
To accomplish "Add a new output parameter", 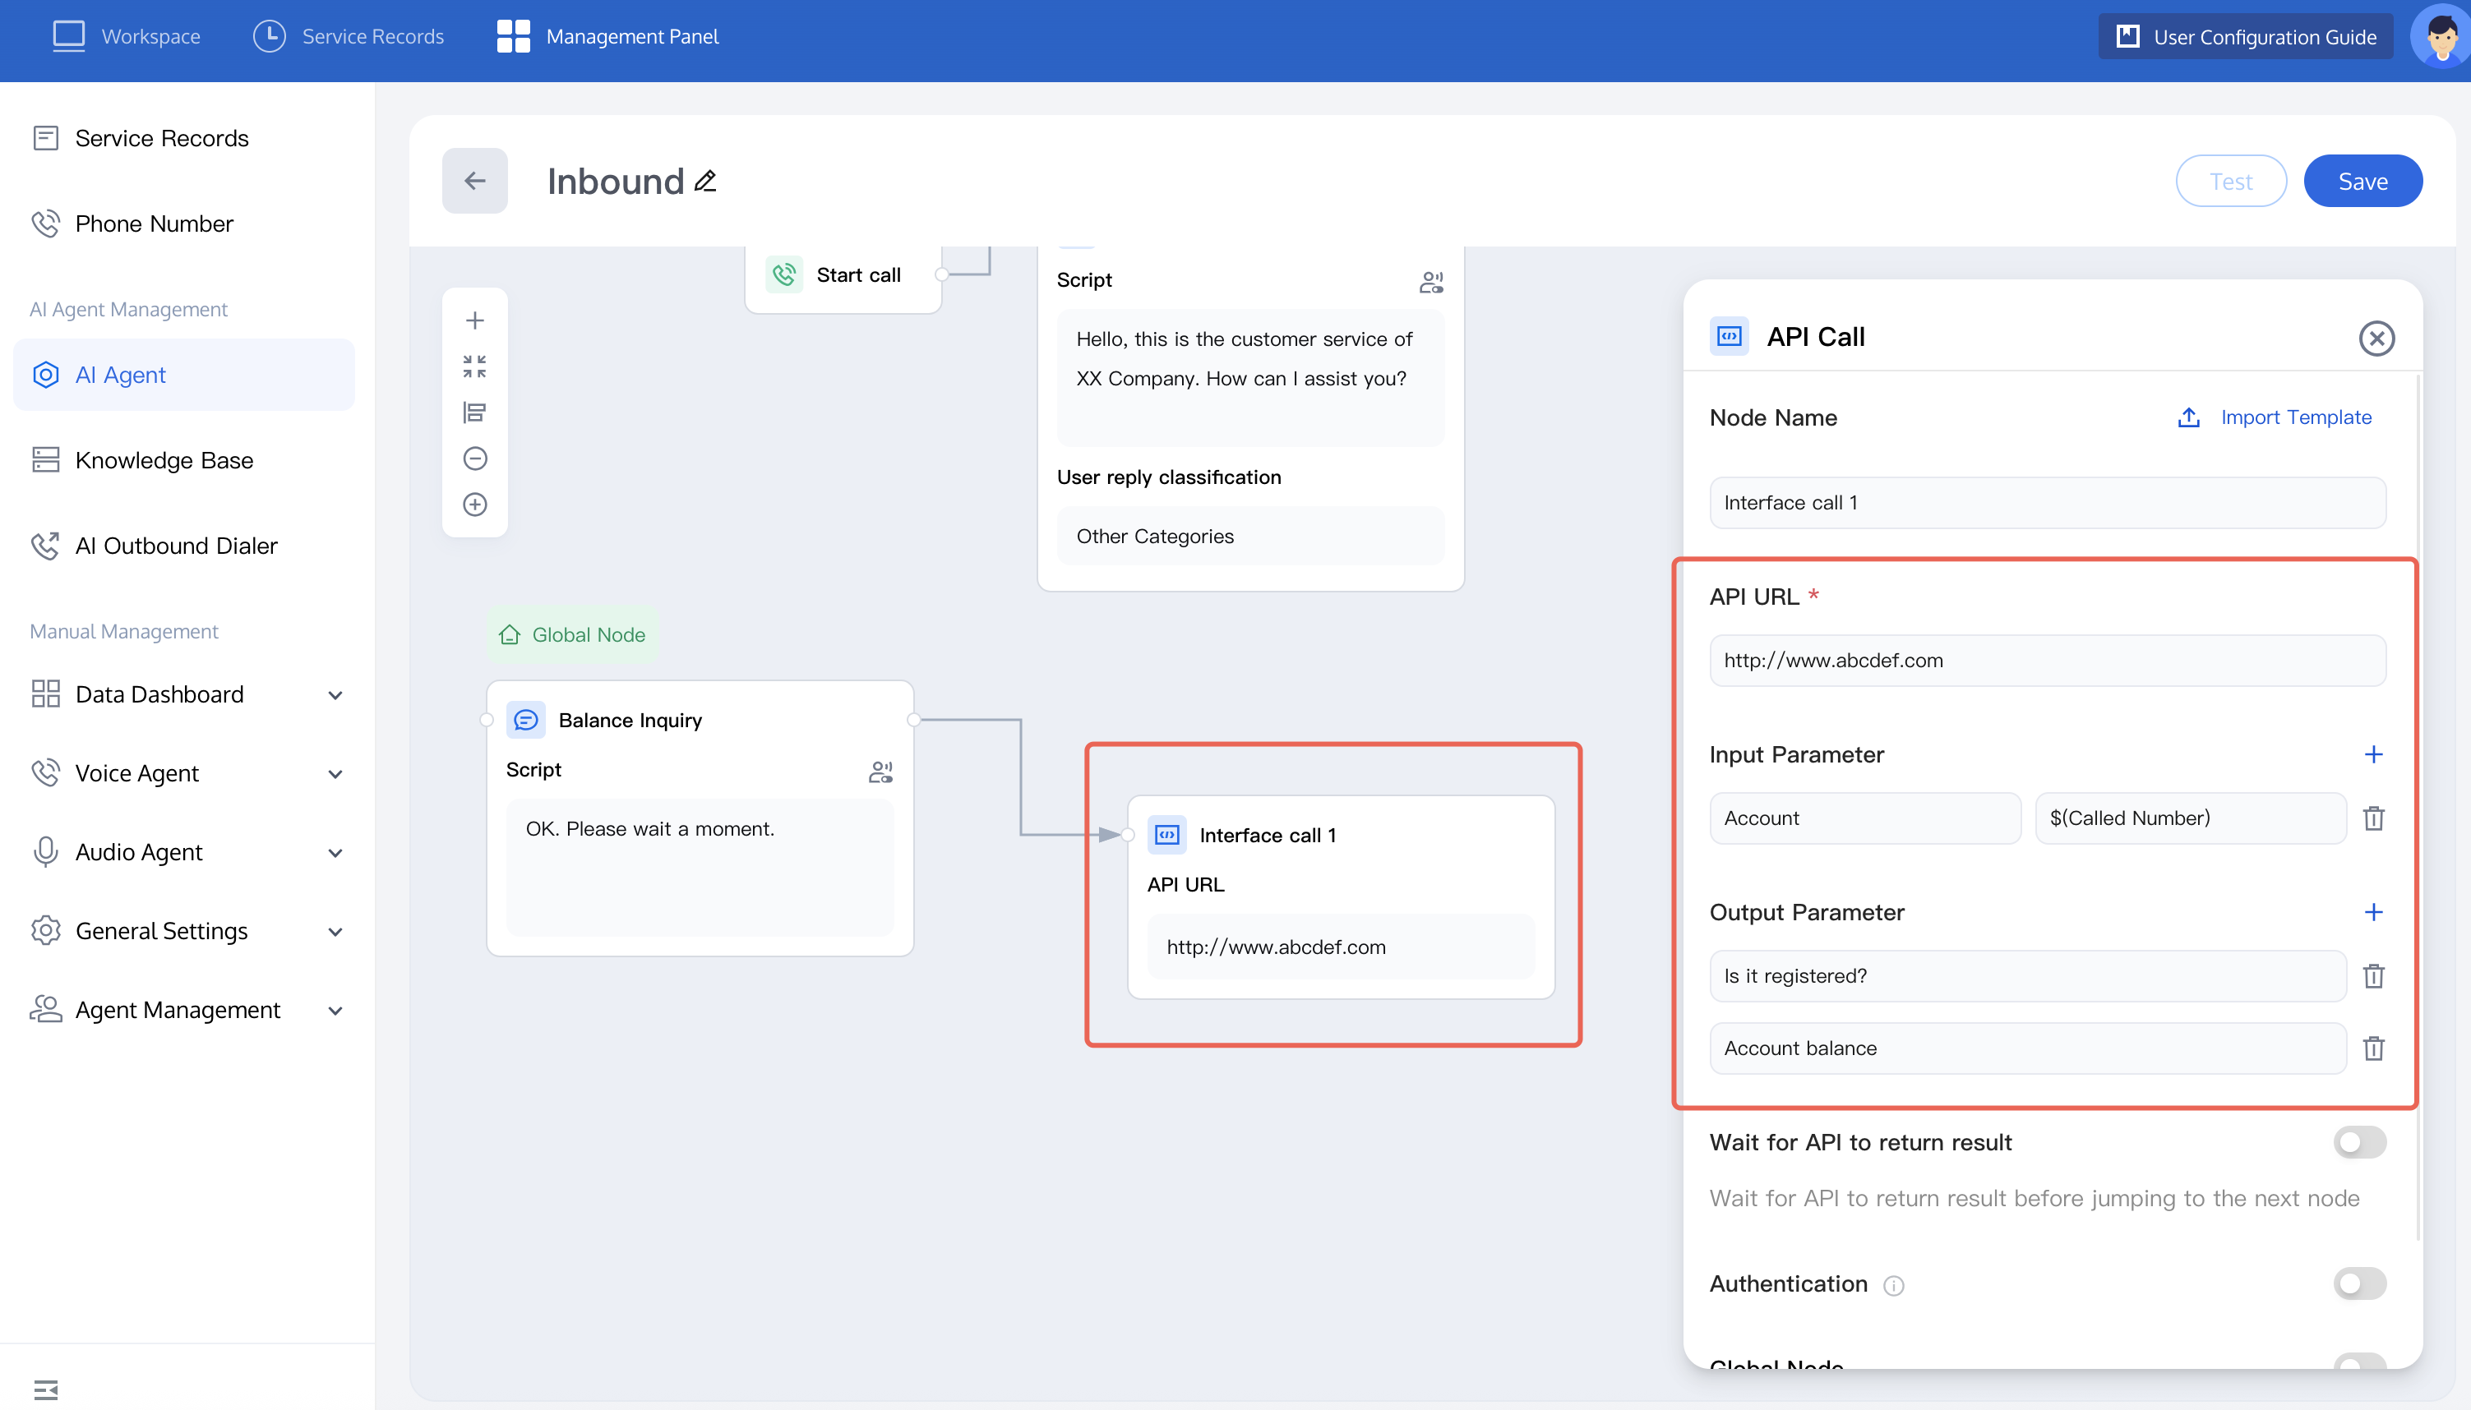I will (x=2373, y=912).
